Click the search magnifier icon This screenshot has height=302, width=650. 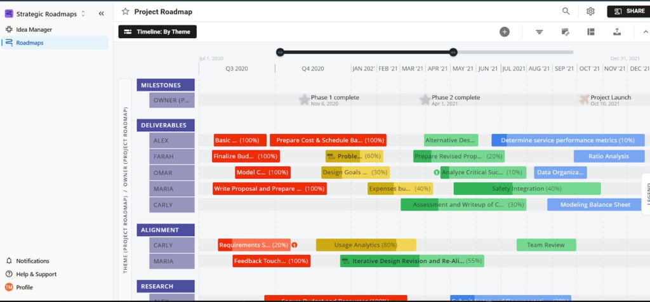pyautogui.click(x=566, y=11)
